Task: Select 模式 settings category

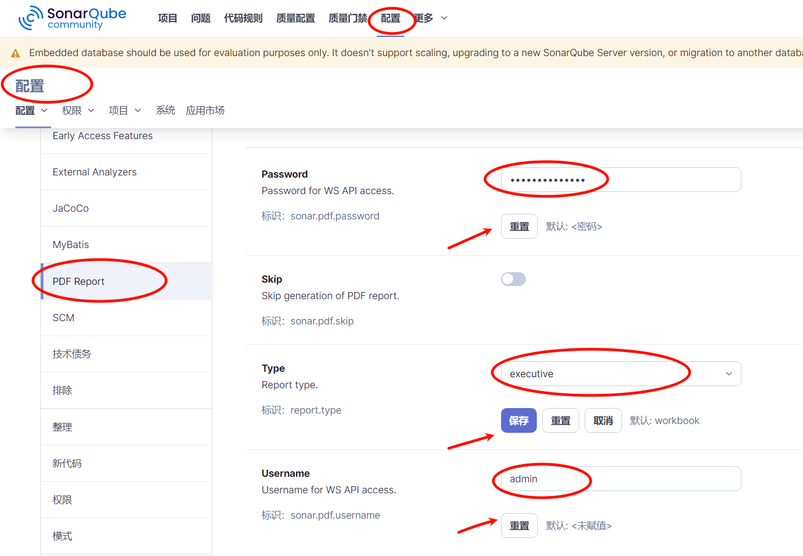Action: pyautogui.click(x=126, y=536)
